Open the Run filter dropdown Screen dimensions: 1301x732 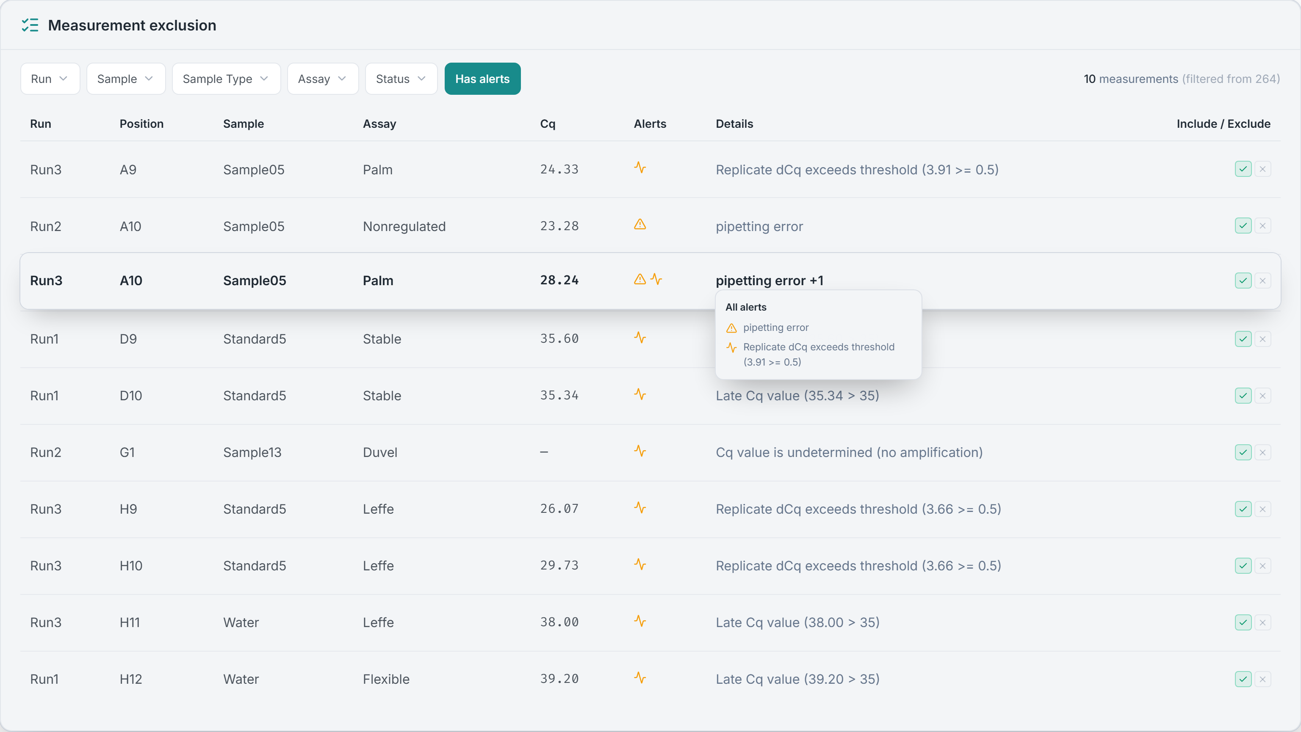click(50, 79)
